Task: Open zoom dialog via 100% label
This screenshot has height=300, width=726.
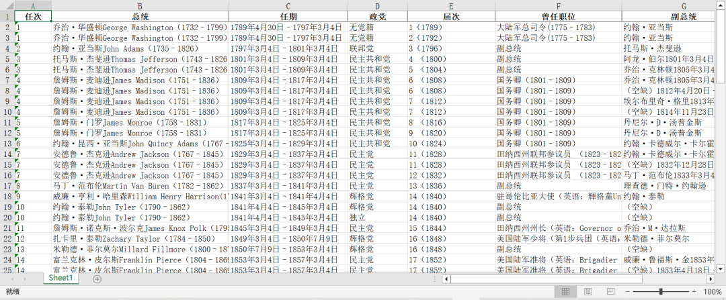Action: [x=712, y=292]
